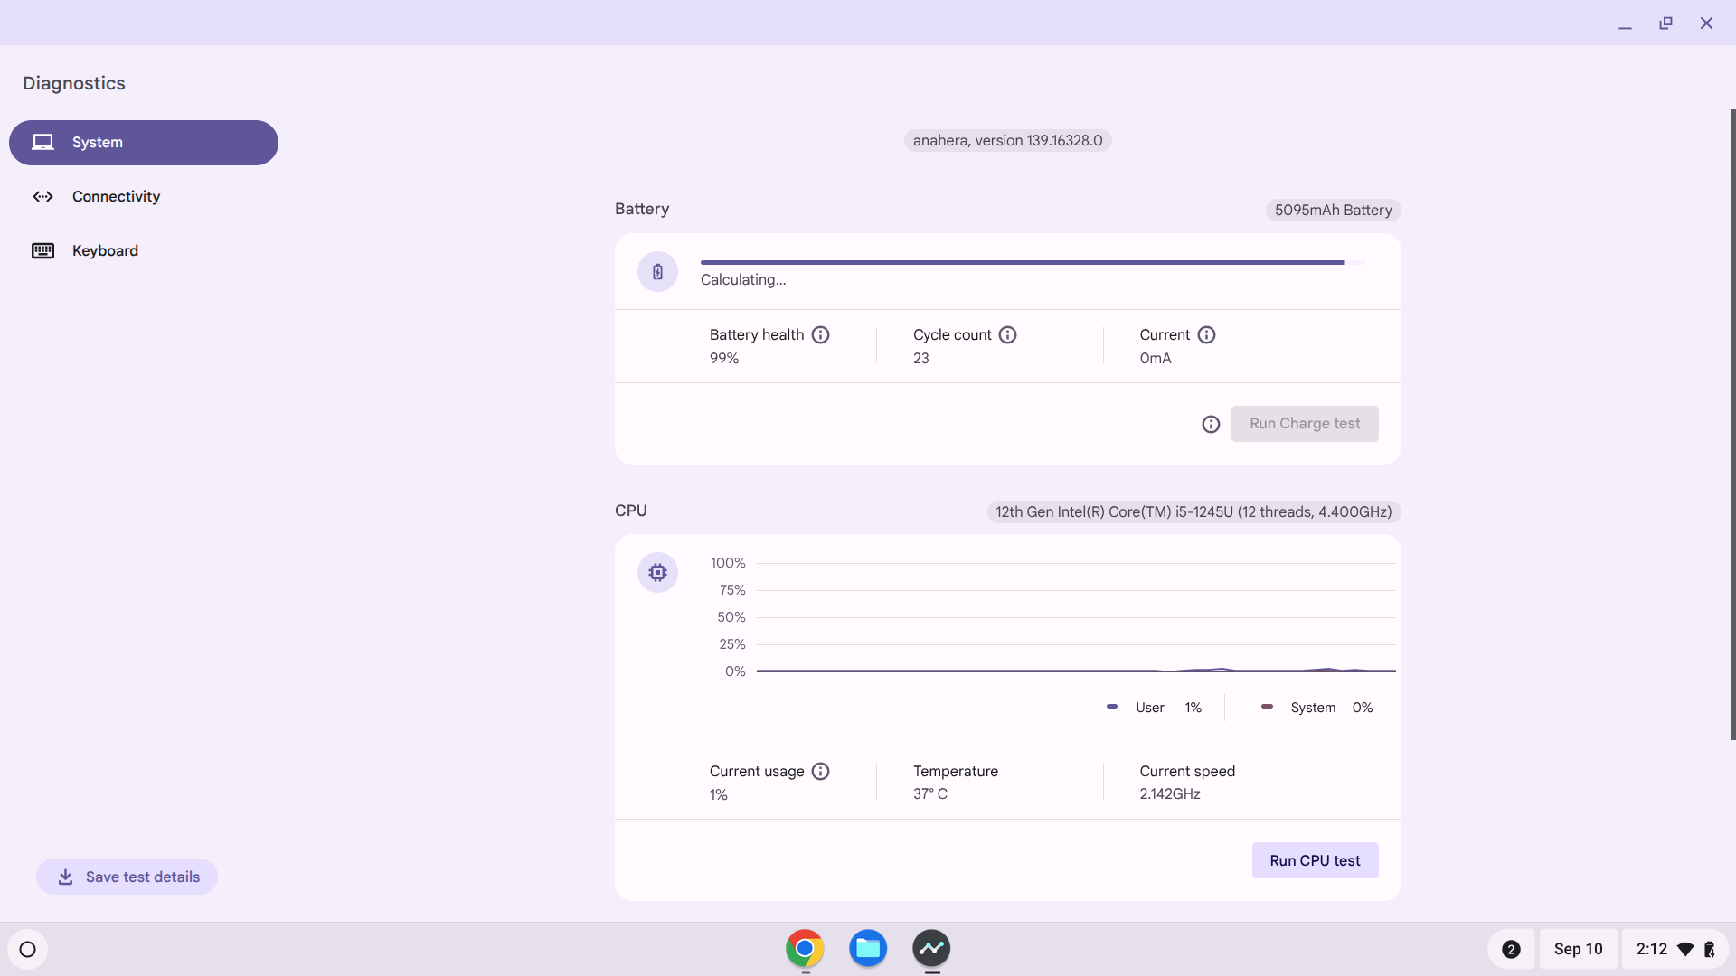Click the Current speed value 2.142GHz

(1170, 794)
